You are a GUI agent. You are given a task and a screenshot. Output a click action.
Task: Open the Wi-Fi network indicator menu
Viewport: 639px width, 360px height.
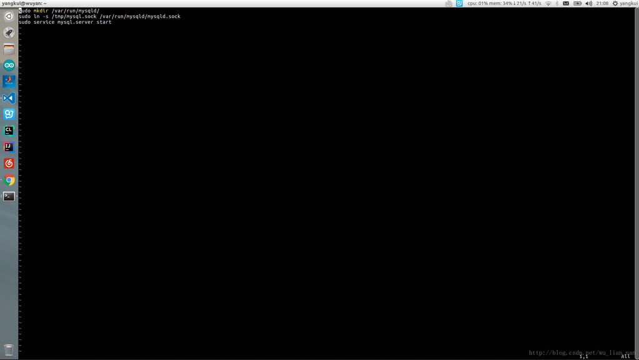pos(548,3)
